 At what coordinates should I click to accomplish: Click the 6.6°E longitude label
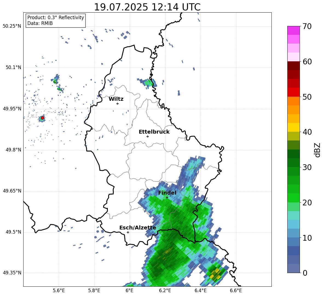point(236,291)
